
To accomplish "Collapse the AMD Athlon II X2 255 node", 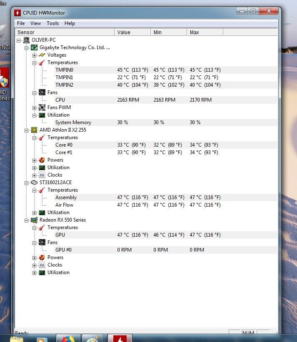I will (x=26, y=130).
